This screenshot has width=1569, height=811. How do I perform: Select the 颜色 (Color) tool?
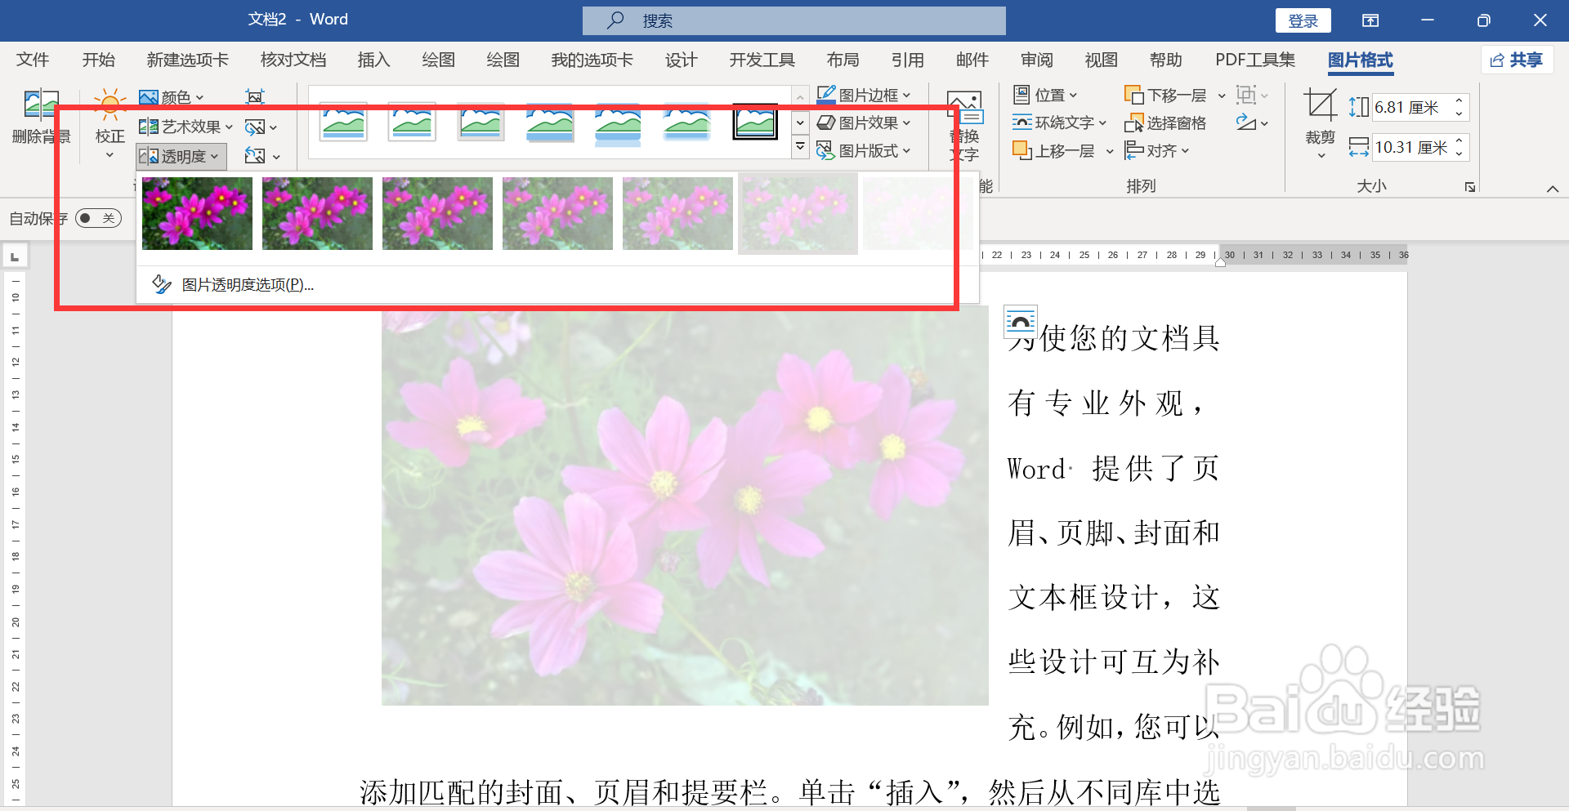pos(172,96)
